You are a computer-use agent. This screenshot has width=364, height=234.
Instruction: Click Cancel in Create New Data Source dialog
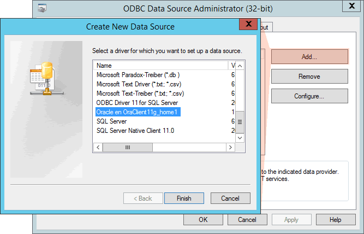(230, 198)
